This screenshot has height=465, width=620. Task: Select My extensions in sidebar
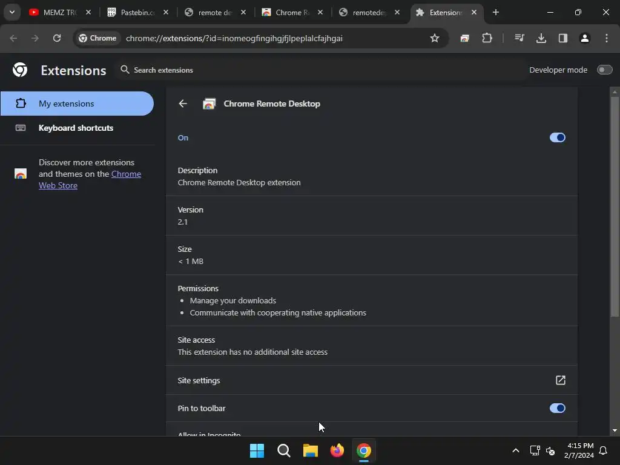[77, 104]
